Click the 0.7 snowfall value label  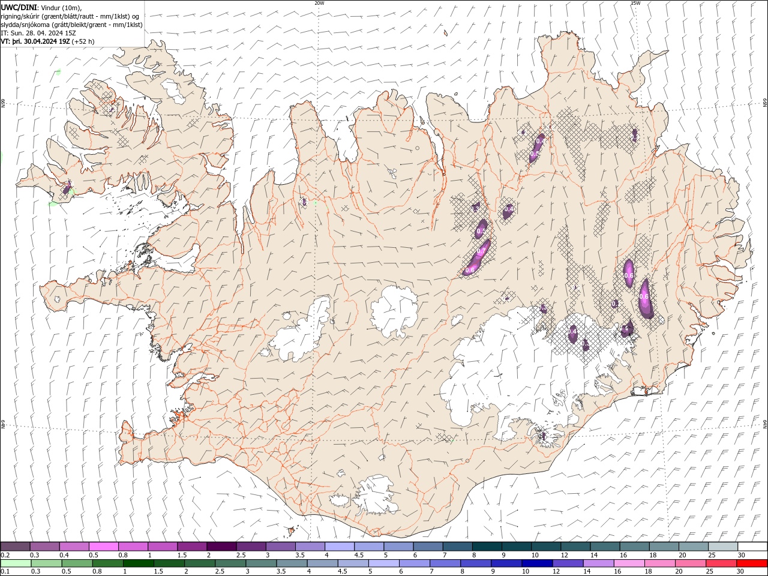(481, 251)
